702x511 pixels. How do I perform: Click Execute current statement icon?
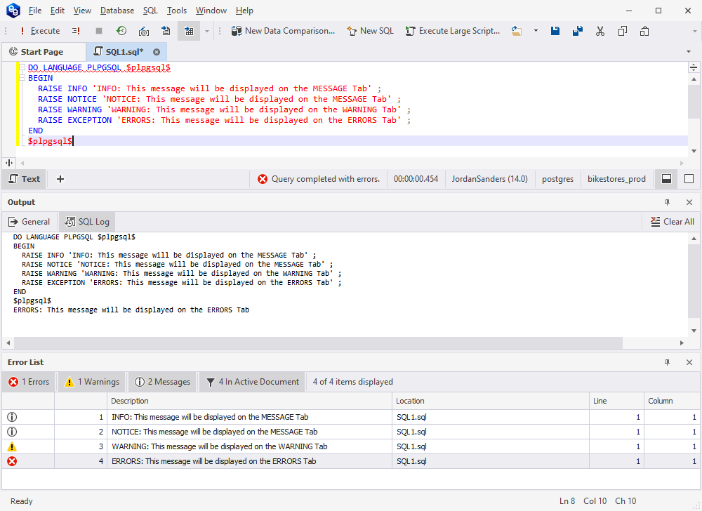tap(76, 31)
